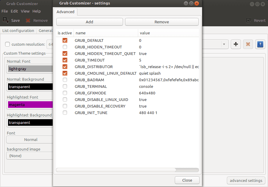Select the Advanced tab in settings dialog
The width and height of the screenshot is (268, 187).
coord(66,12)
